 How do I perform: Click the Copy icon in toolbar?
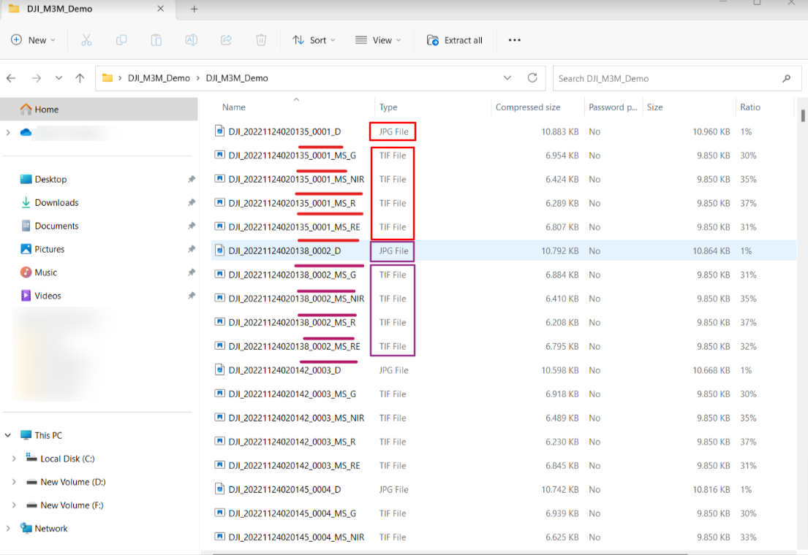pyautogui.click(x=121, y=40)
